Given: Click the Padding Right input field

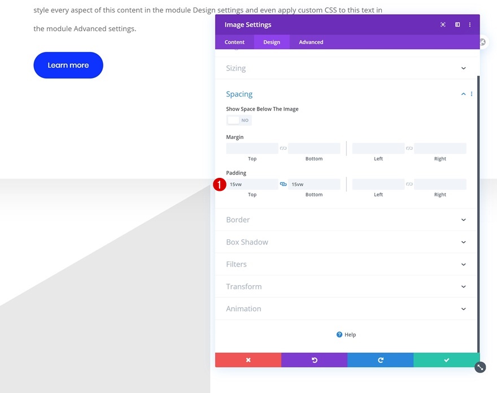Looking at the screenshot, I should click(441, 184).
